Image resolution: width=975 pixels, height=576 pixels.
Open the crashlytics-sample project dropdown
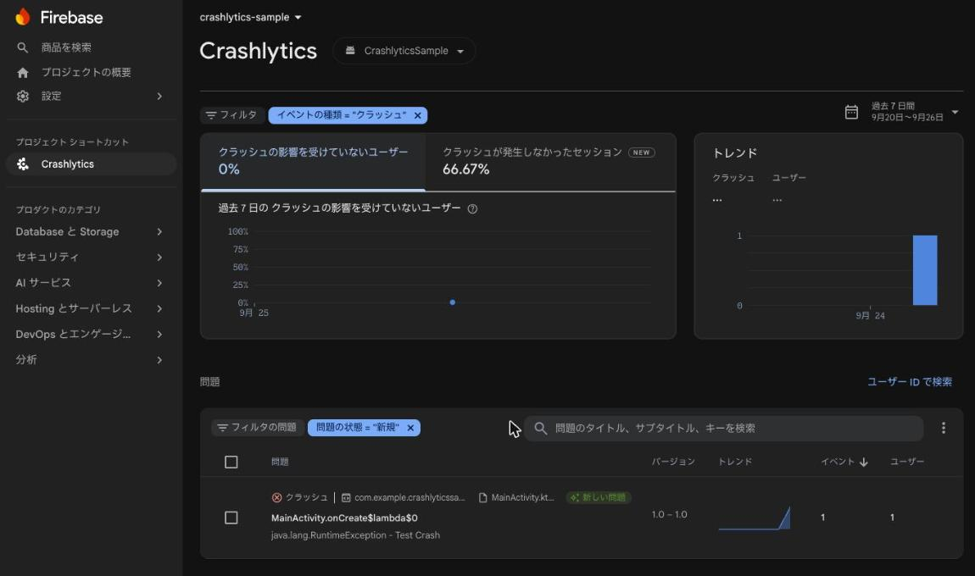click(251, 18)
